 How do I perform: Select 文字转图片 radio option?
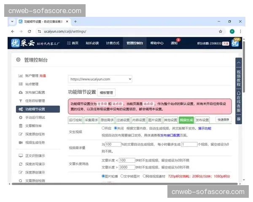tap(122, 176)
